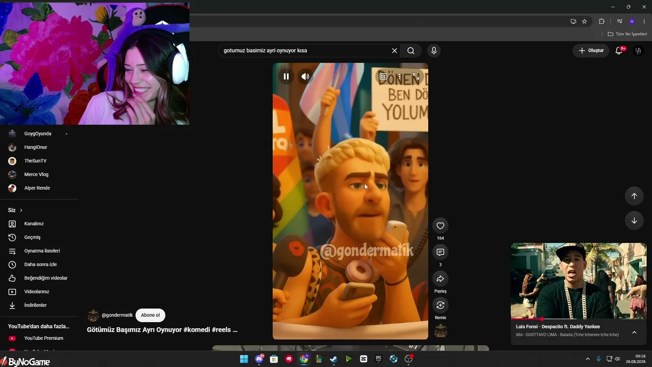Open OBS Studio from the taskbar
Viewport: 652px width, 367px height.
coord(409,359)
